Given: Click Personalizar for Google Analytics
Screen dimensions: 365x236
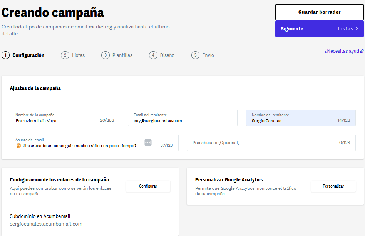Looking at the screenshot, I should pos(333,186).
